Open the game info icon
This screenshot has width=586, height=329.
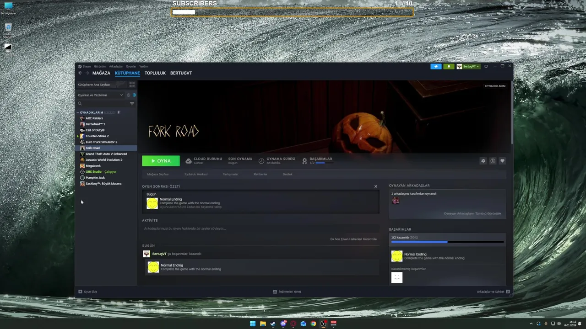click(x=493, y=161)
